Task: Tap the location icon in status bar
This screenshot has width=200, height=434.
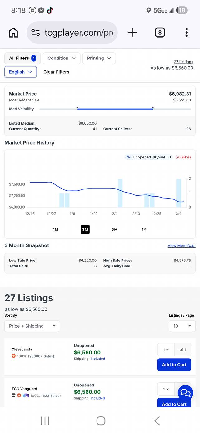Action: click(x=148, y=10)
